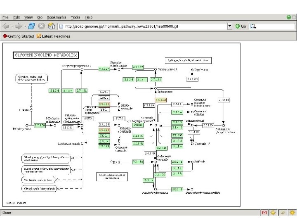Click the L-Serine label

[24, 110]
